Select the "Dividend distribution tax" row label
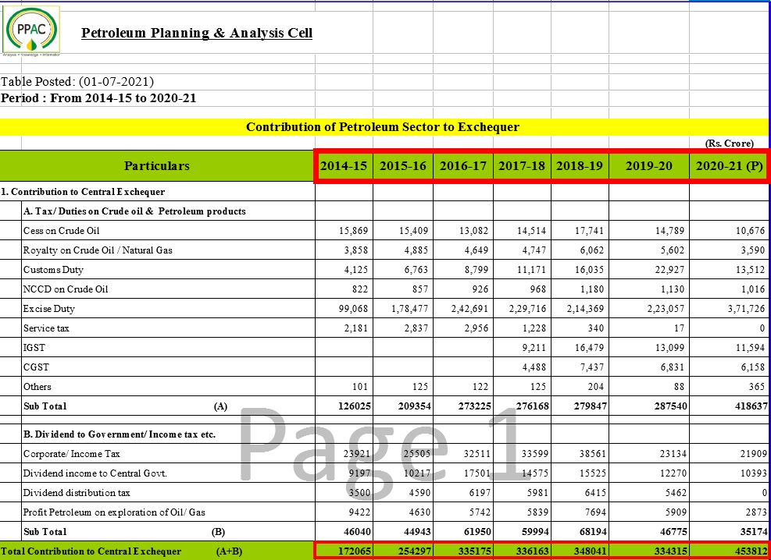The height and width of the screenshot is (560, 771). (x=77, y=493)
